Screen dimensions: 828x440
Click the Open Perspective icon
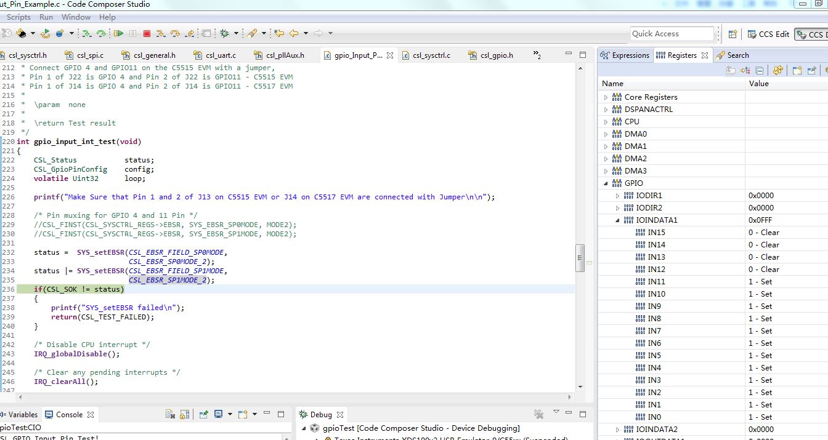[x=733, y=34]
